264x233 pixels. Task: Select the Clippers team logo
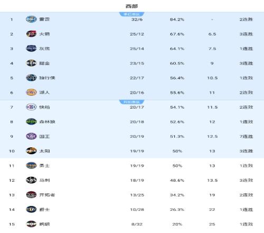(31, 107)
